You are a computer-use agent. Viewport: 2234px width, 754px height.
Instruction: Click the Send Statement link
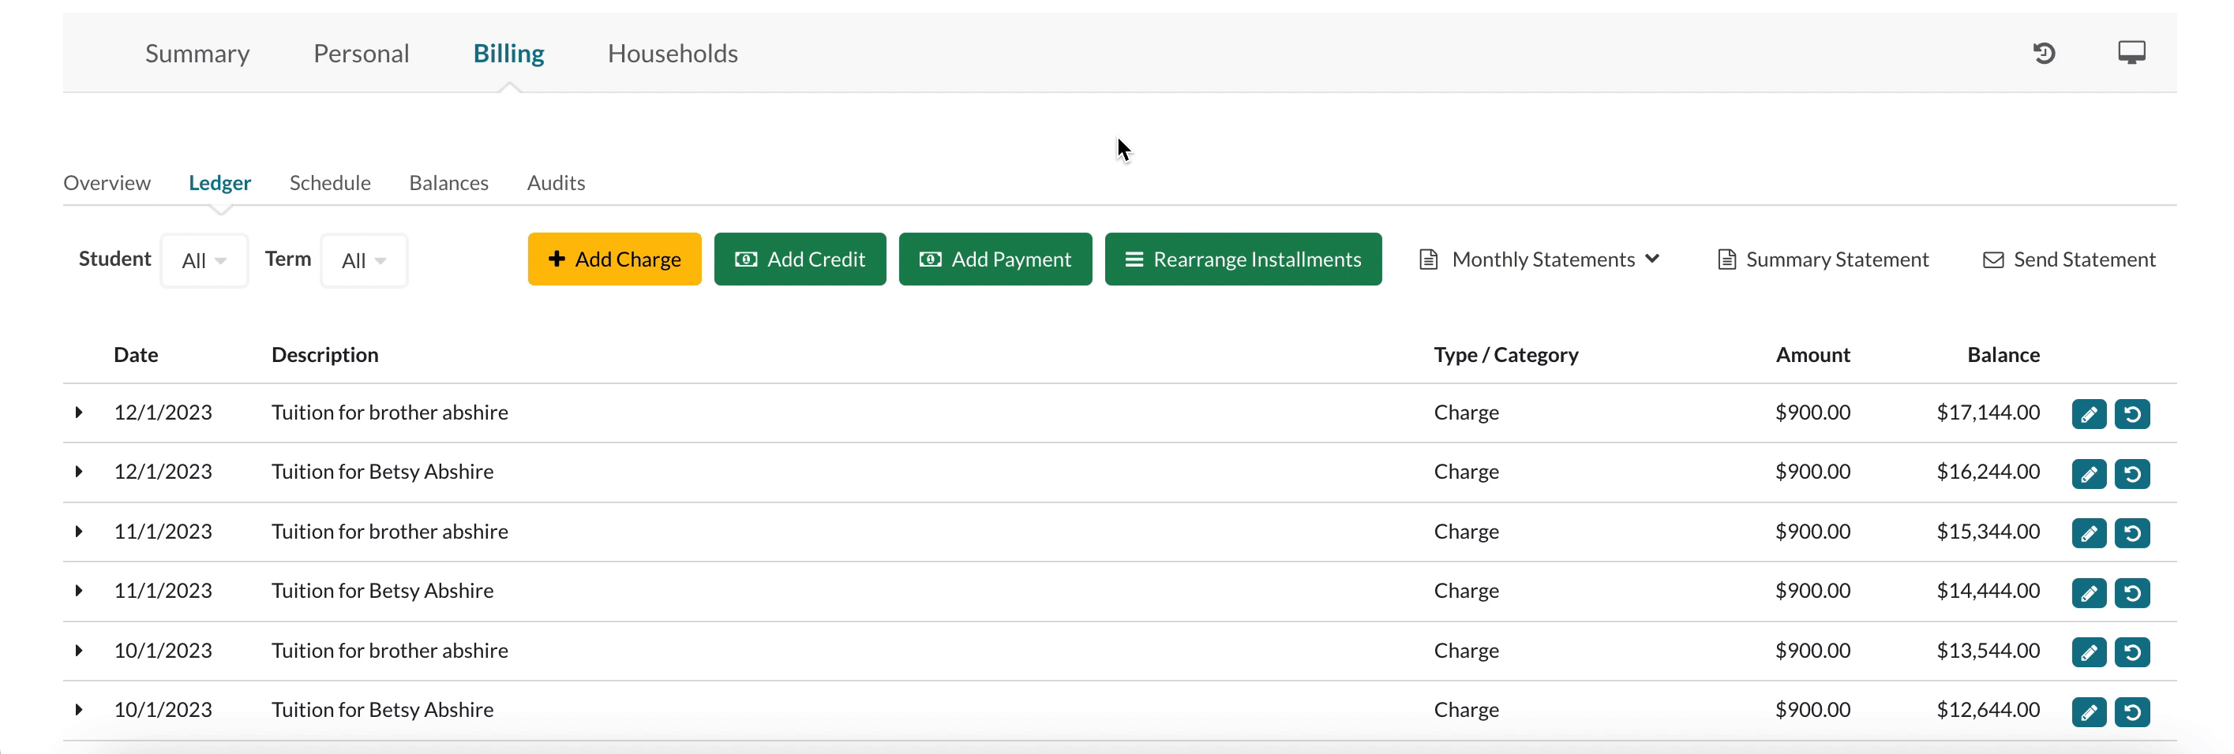click(x=2068, y=259)
